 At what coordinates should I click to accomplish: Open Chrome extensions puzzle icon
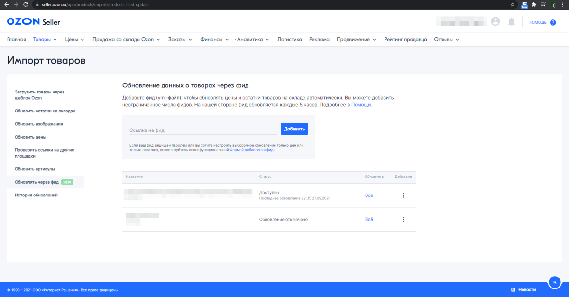[534, 4]
